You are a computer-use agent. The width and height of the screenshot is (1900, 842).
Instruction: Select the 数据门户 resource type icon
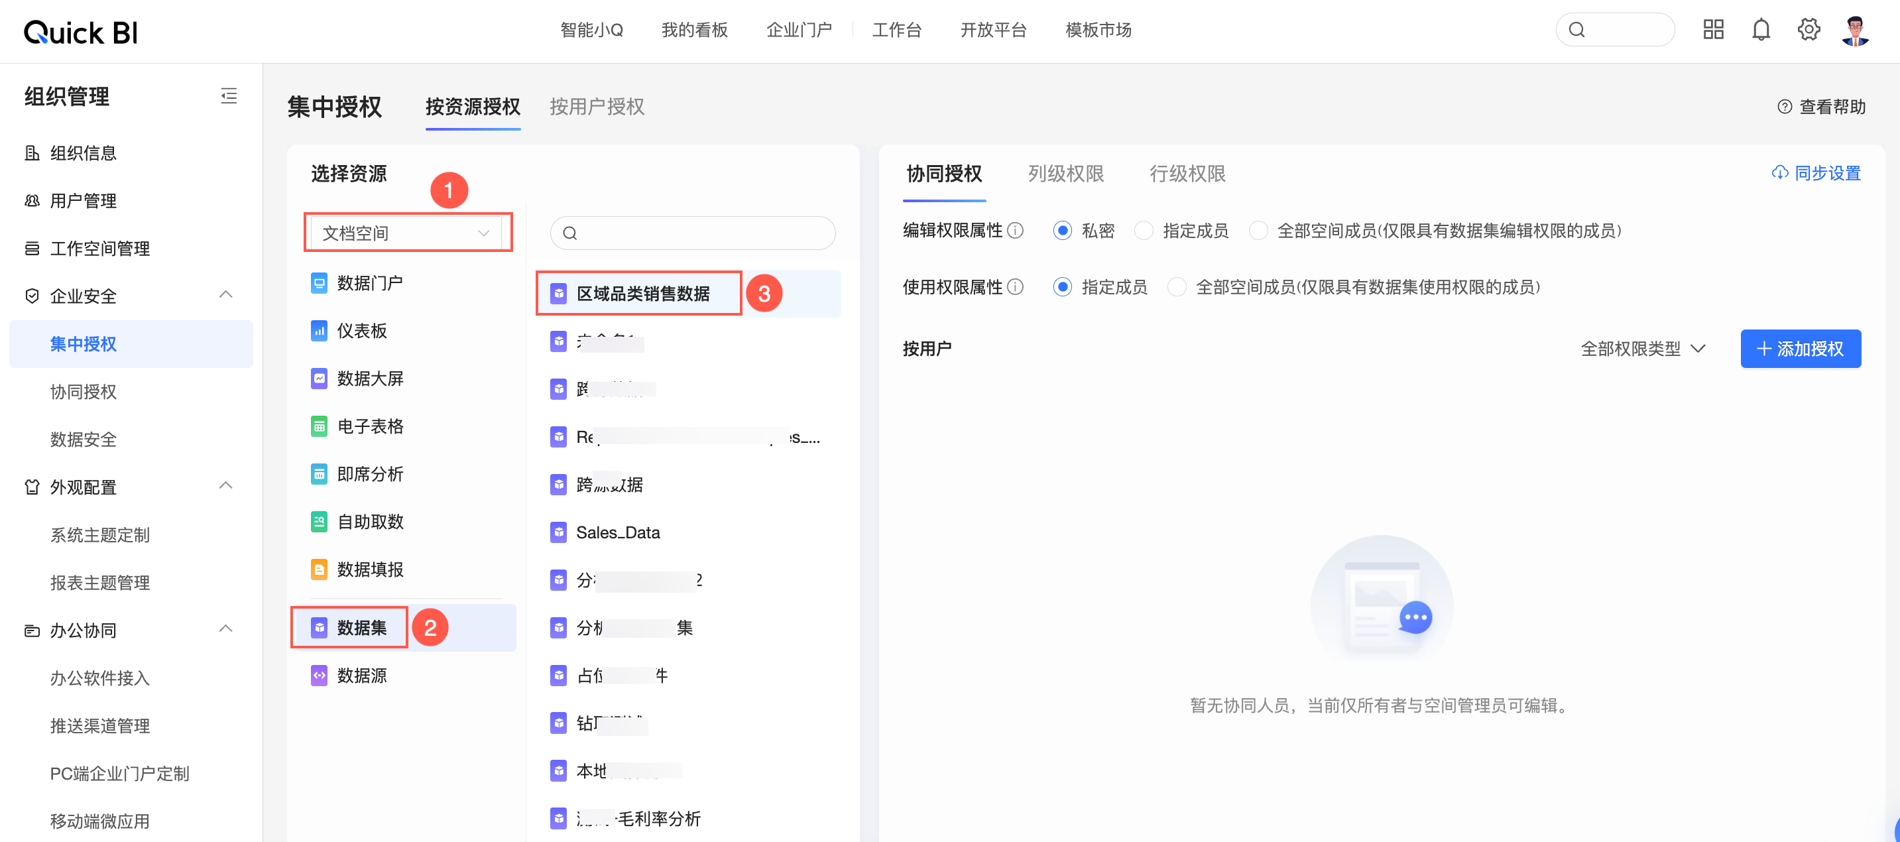[x=319, y=283]
